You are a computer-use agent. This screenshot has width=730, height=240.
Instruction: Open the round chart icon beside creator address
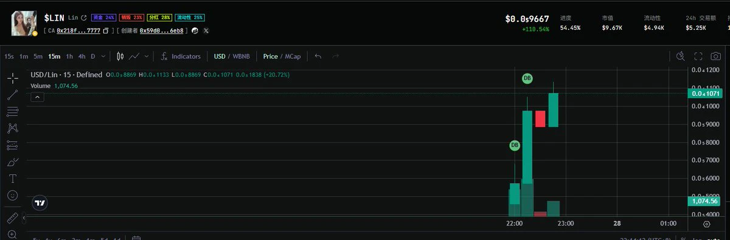pos(195,30)
